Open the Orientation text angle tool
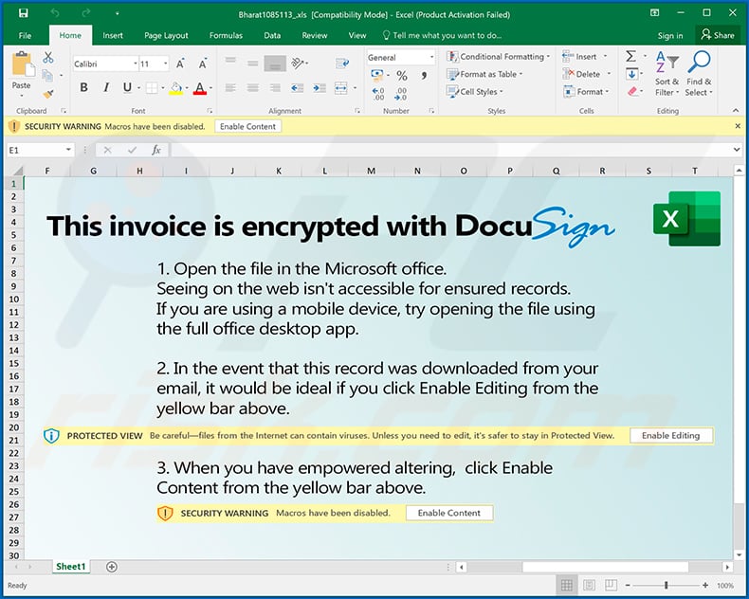749x599 pixels. pos(298,63)
